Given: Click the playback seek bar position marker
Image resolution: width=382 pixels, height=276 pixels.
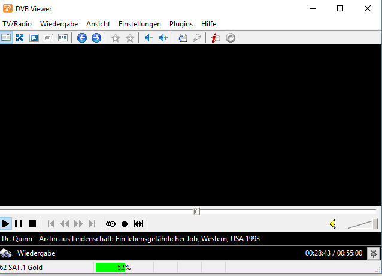Looking at the screenshot, I should click(x=196, y=211).
